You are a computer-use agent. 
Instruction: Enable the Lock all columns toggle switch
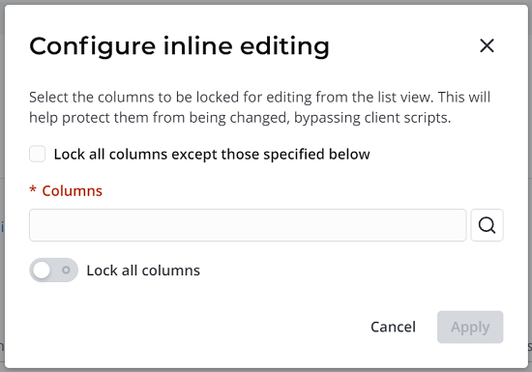[x=53, y=270]
